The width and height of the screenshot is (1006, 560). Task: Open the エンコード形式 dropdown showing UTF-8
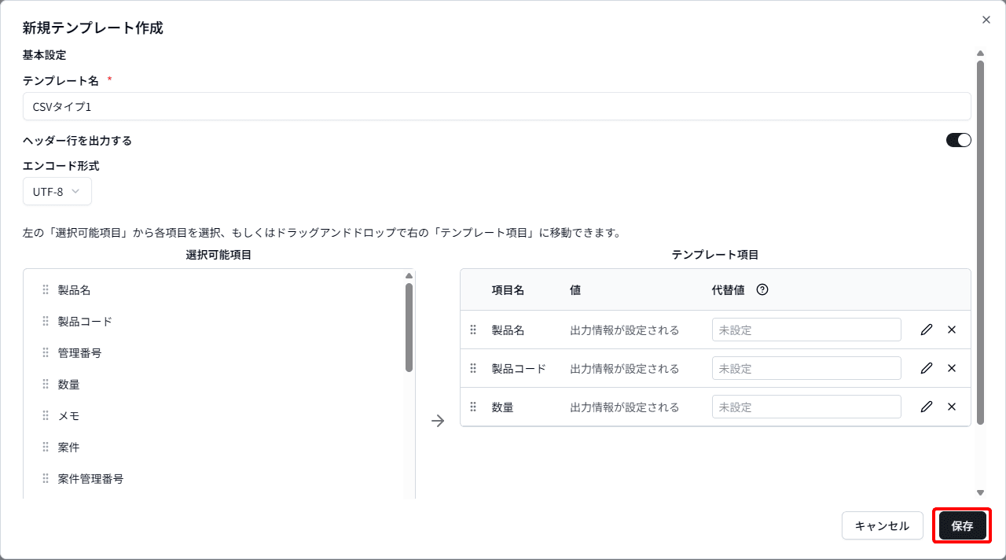click(57, 191)
